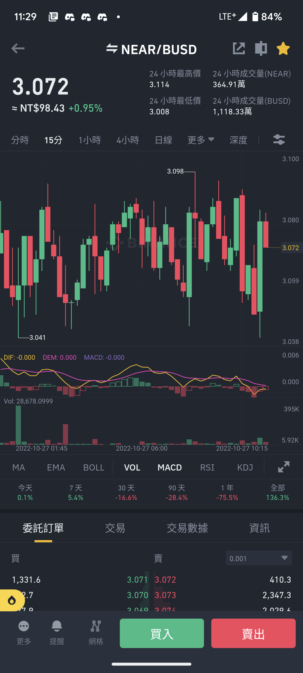Toggle the MACD indicator

coord(170,467)
